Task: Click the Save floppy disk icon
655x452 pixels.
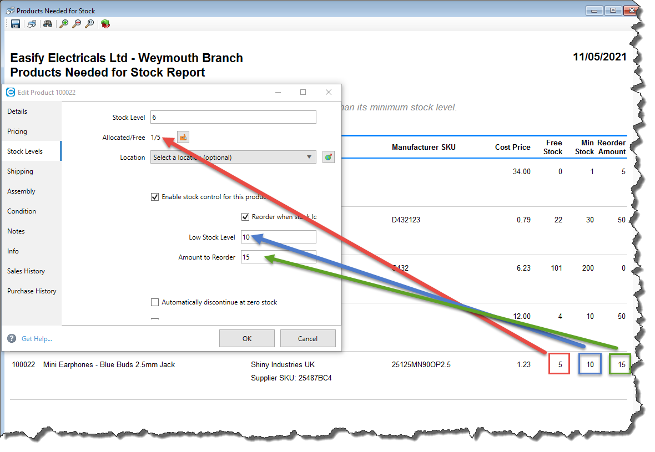Action: [x=16, y=24]
